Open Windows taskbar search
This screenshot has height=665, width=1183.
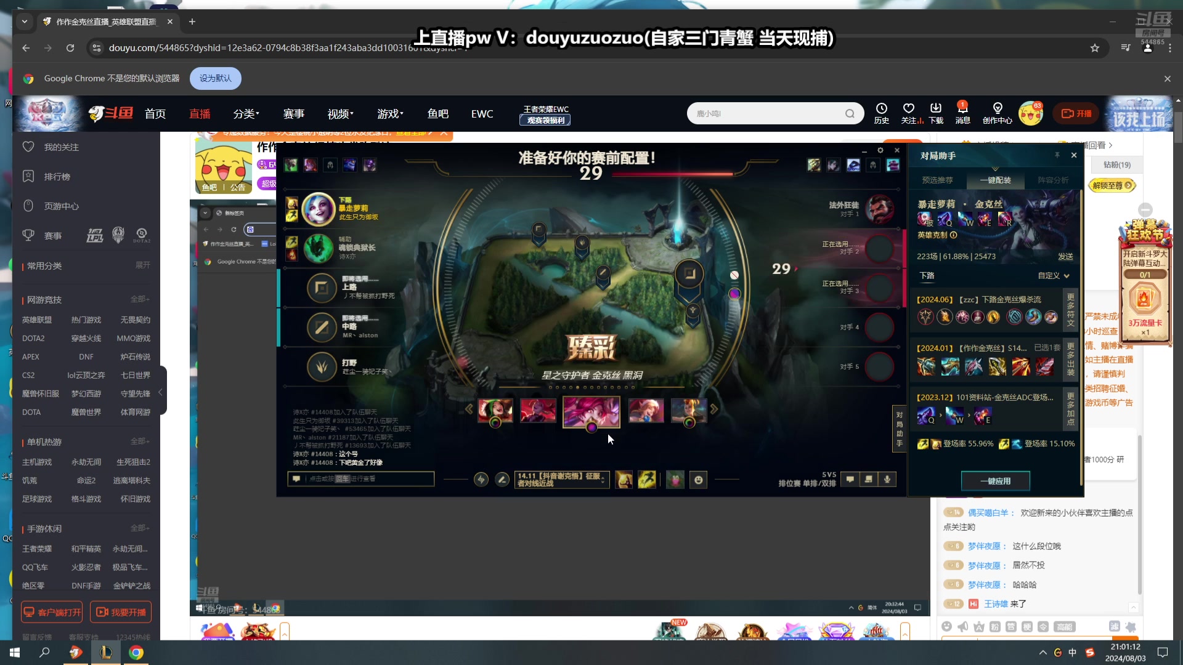[44, 653]
